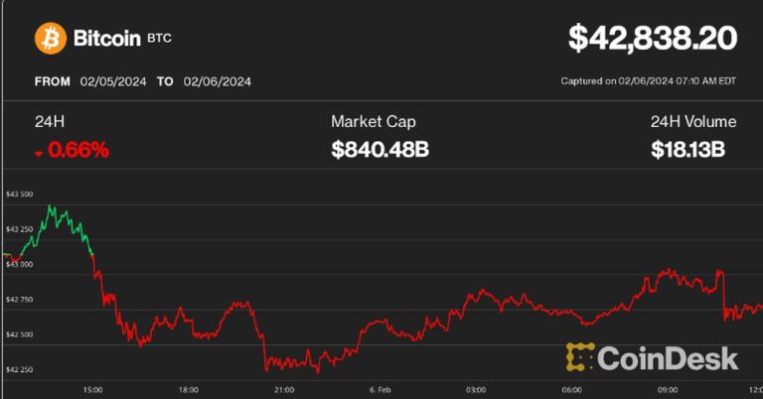This screenshot has height=399, width=763.
Task: Click the $42,838.20 price value
Action: point(652,39)
